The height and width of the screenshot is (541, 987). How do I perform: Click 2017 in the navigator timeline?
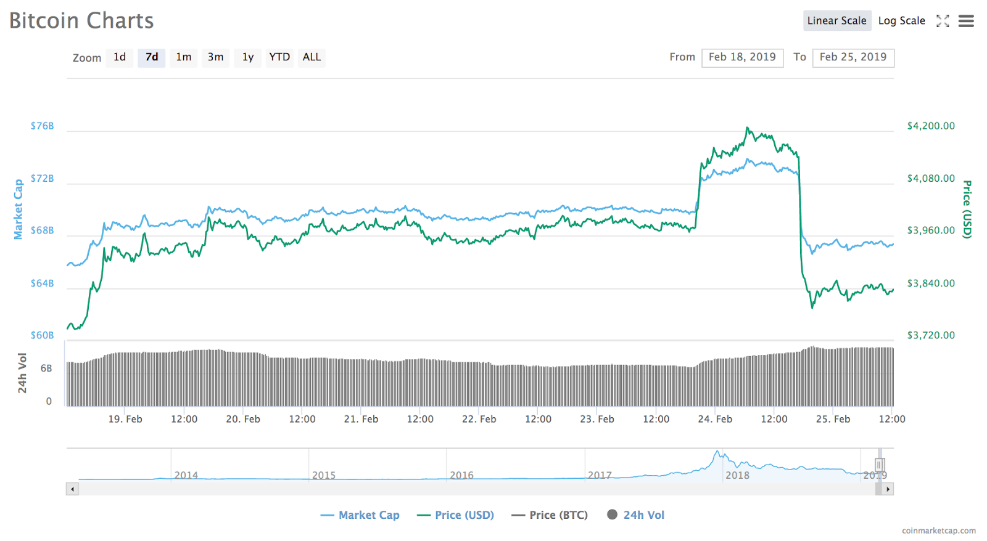click(600, 475)
